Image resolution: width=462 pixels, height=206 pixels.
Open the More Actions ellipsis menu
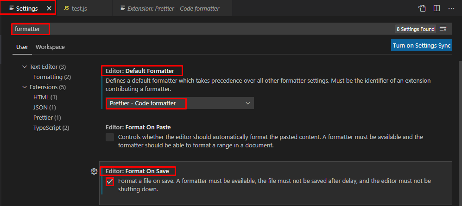click(451, 8)
